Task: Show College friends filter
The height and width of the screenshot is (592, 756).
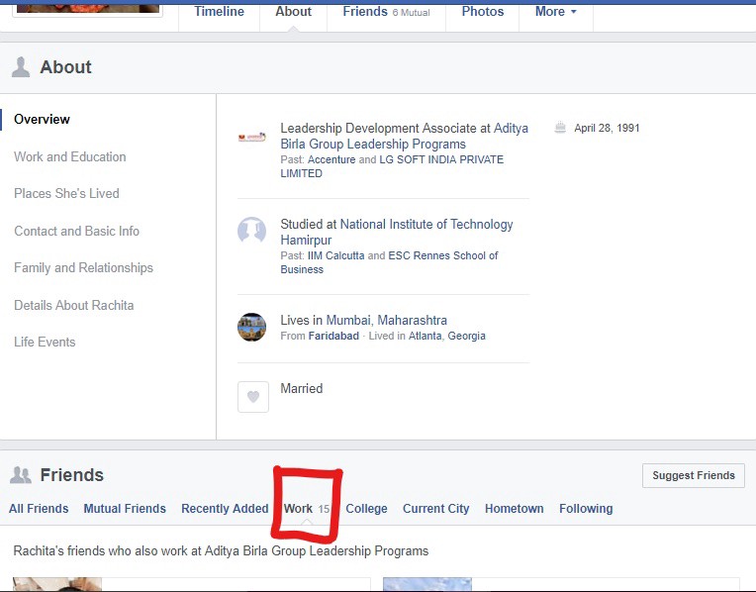Action: [x=366, y=509]
